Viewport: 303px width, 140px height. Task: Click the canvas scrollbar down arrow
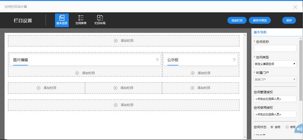point(245,137)
